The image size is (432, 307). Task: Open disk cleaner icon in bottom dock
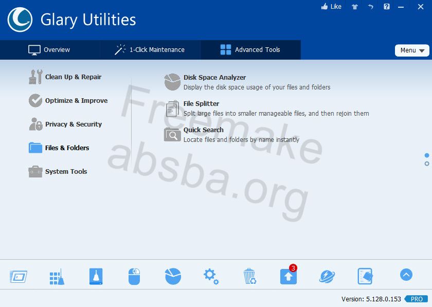(x=96, y=277)
